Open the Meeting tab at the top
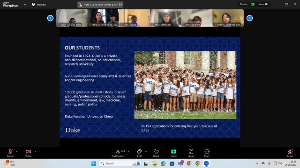 (39, 5)
